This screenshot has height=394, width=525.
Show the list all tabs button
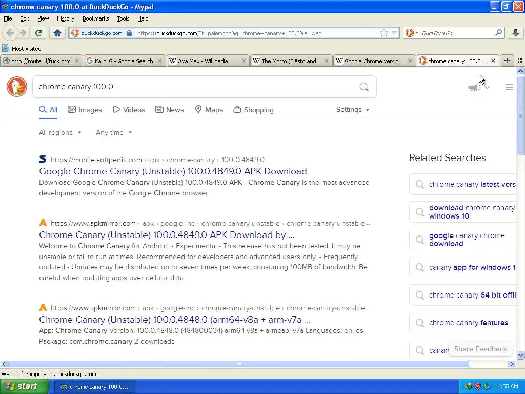point(520,61)
